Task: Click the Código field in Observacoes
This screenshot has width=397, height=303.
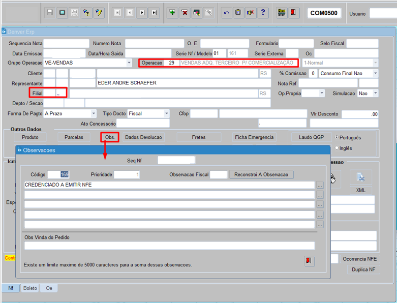Action: (58, 175)
